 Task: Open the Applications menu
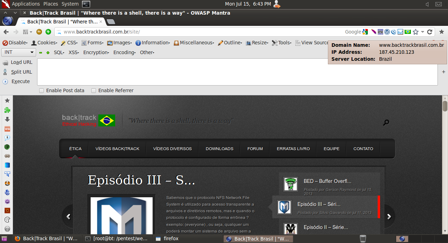pyautogui.click(x=26, y=4)
